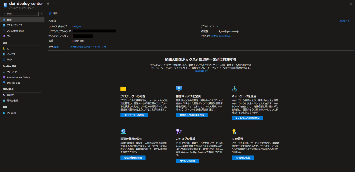Open the doi_test resource group link
This screenshot has height=172, width=355.
click(77, 27)
